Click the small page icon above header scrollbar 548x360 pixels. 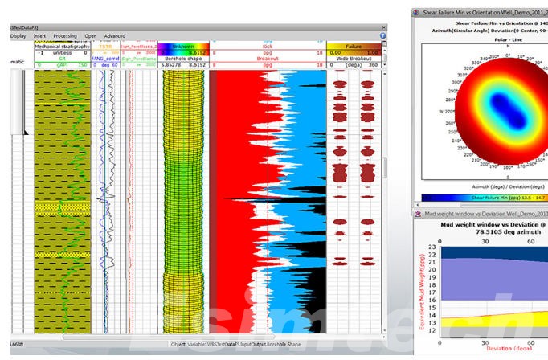[384, 43]
